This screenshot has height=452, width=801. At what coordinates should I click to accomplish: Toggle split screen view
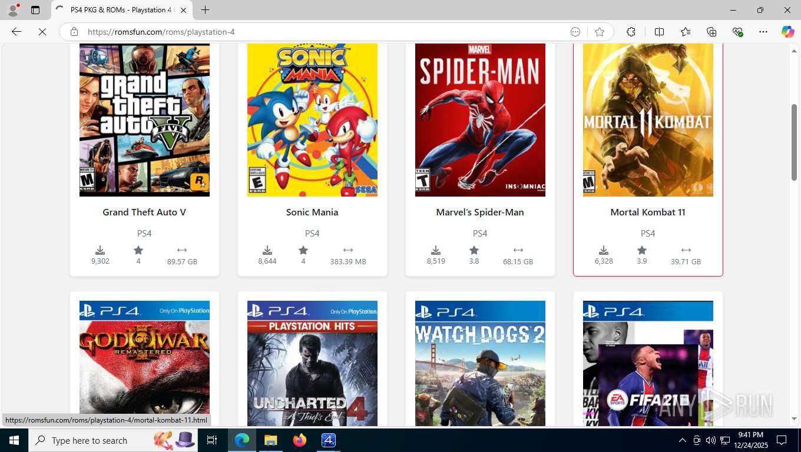pyautogui.click(x=659, y=32)
